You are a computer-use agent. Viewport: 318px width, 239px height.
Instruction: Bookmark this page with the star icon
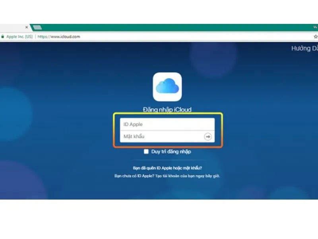click(316, 37)
